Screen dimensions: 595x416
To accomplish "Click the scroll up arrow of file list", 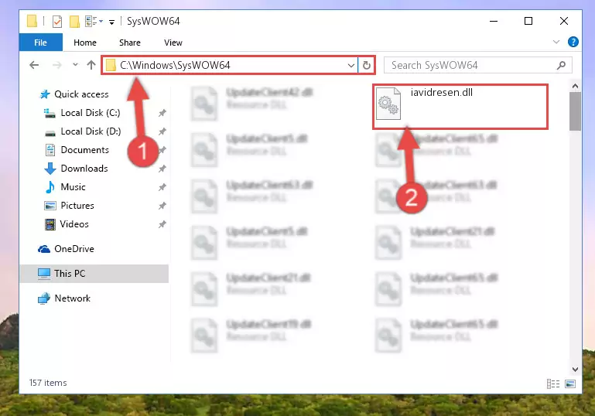I will [x=575, y=87].
